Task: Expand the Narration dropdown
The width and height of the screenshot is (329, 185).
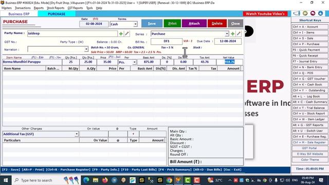Action: tap(86, 49)
